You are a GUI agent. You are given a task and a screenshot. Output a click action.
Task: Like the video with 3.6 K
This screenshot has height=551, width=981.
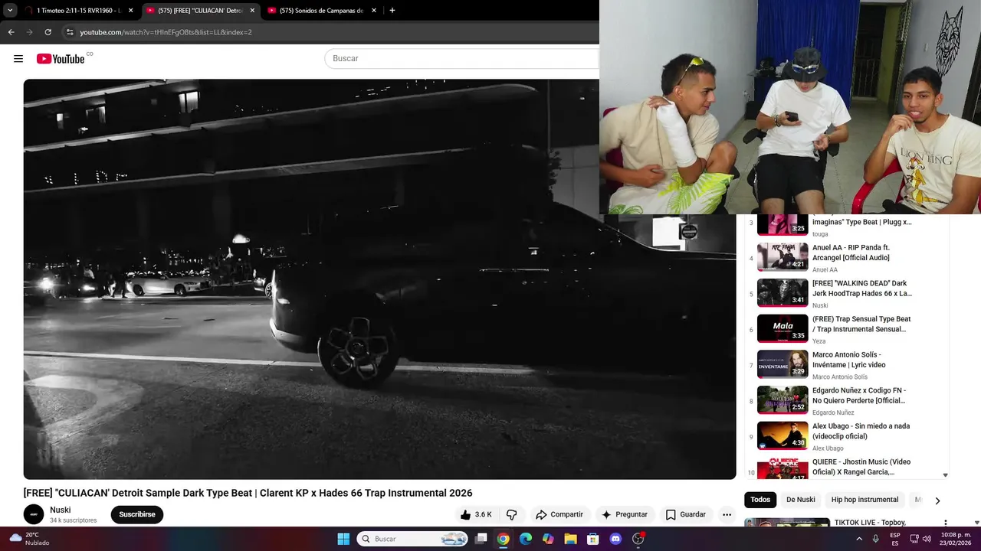tap(476, 514)
